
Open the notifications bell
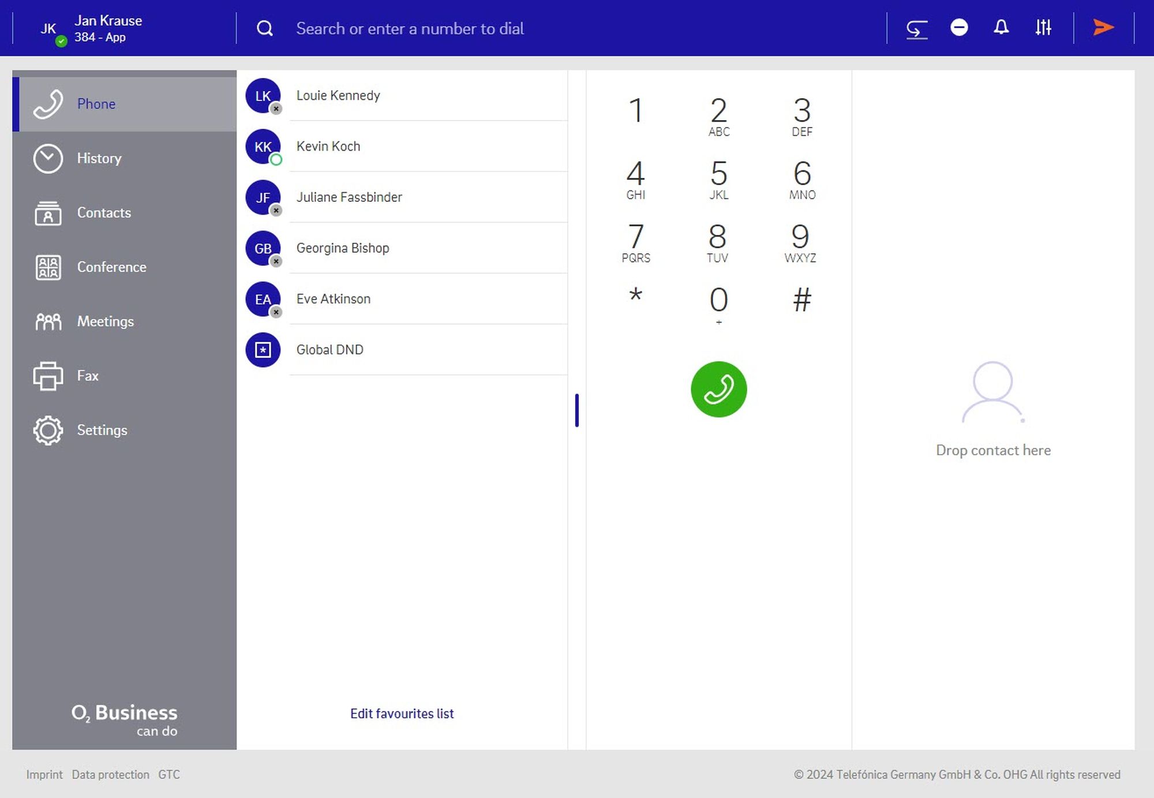point(1001,28)
